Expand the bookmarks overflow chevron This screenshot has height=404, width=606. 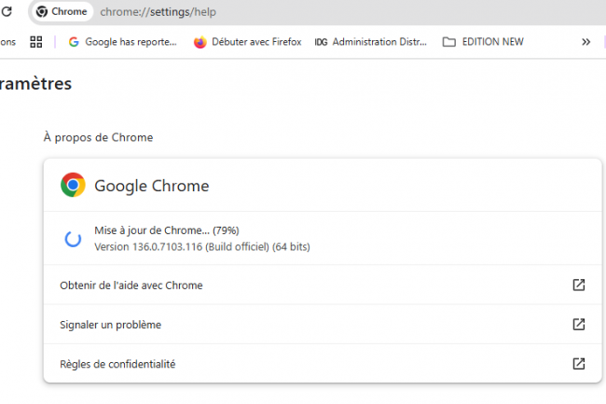(x=585, y=42)
